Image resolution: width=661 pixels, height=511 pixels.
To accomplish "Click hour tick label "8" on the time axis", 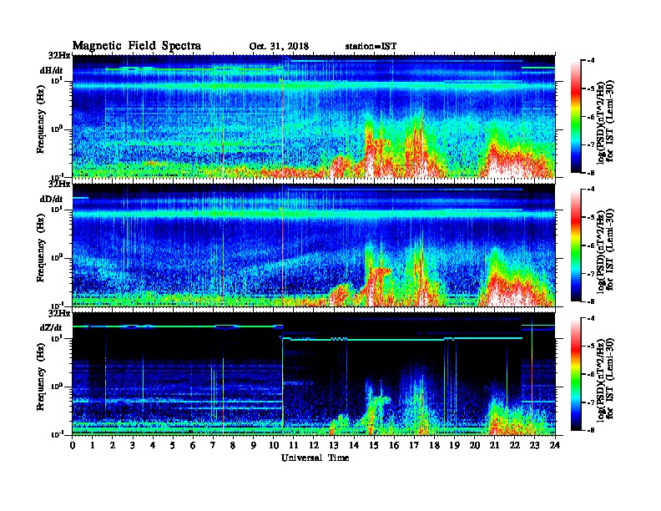I will pyautogui.click(x=233, y=445).
